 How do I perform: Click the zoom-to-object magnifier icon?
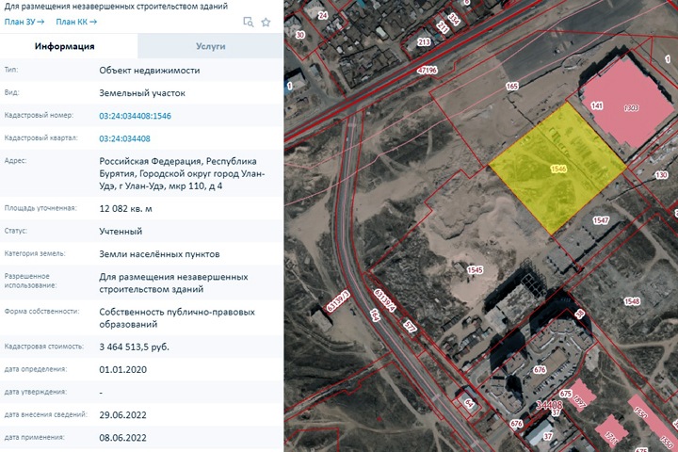(x=249, y=22)
